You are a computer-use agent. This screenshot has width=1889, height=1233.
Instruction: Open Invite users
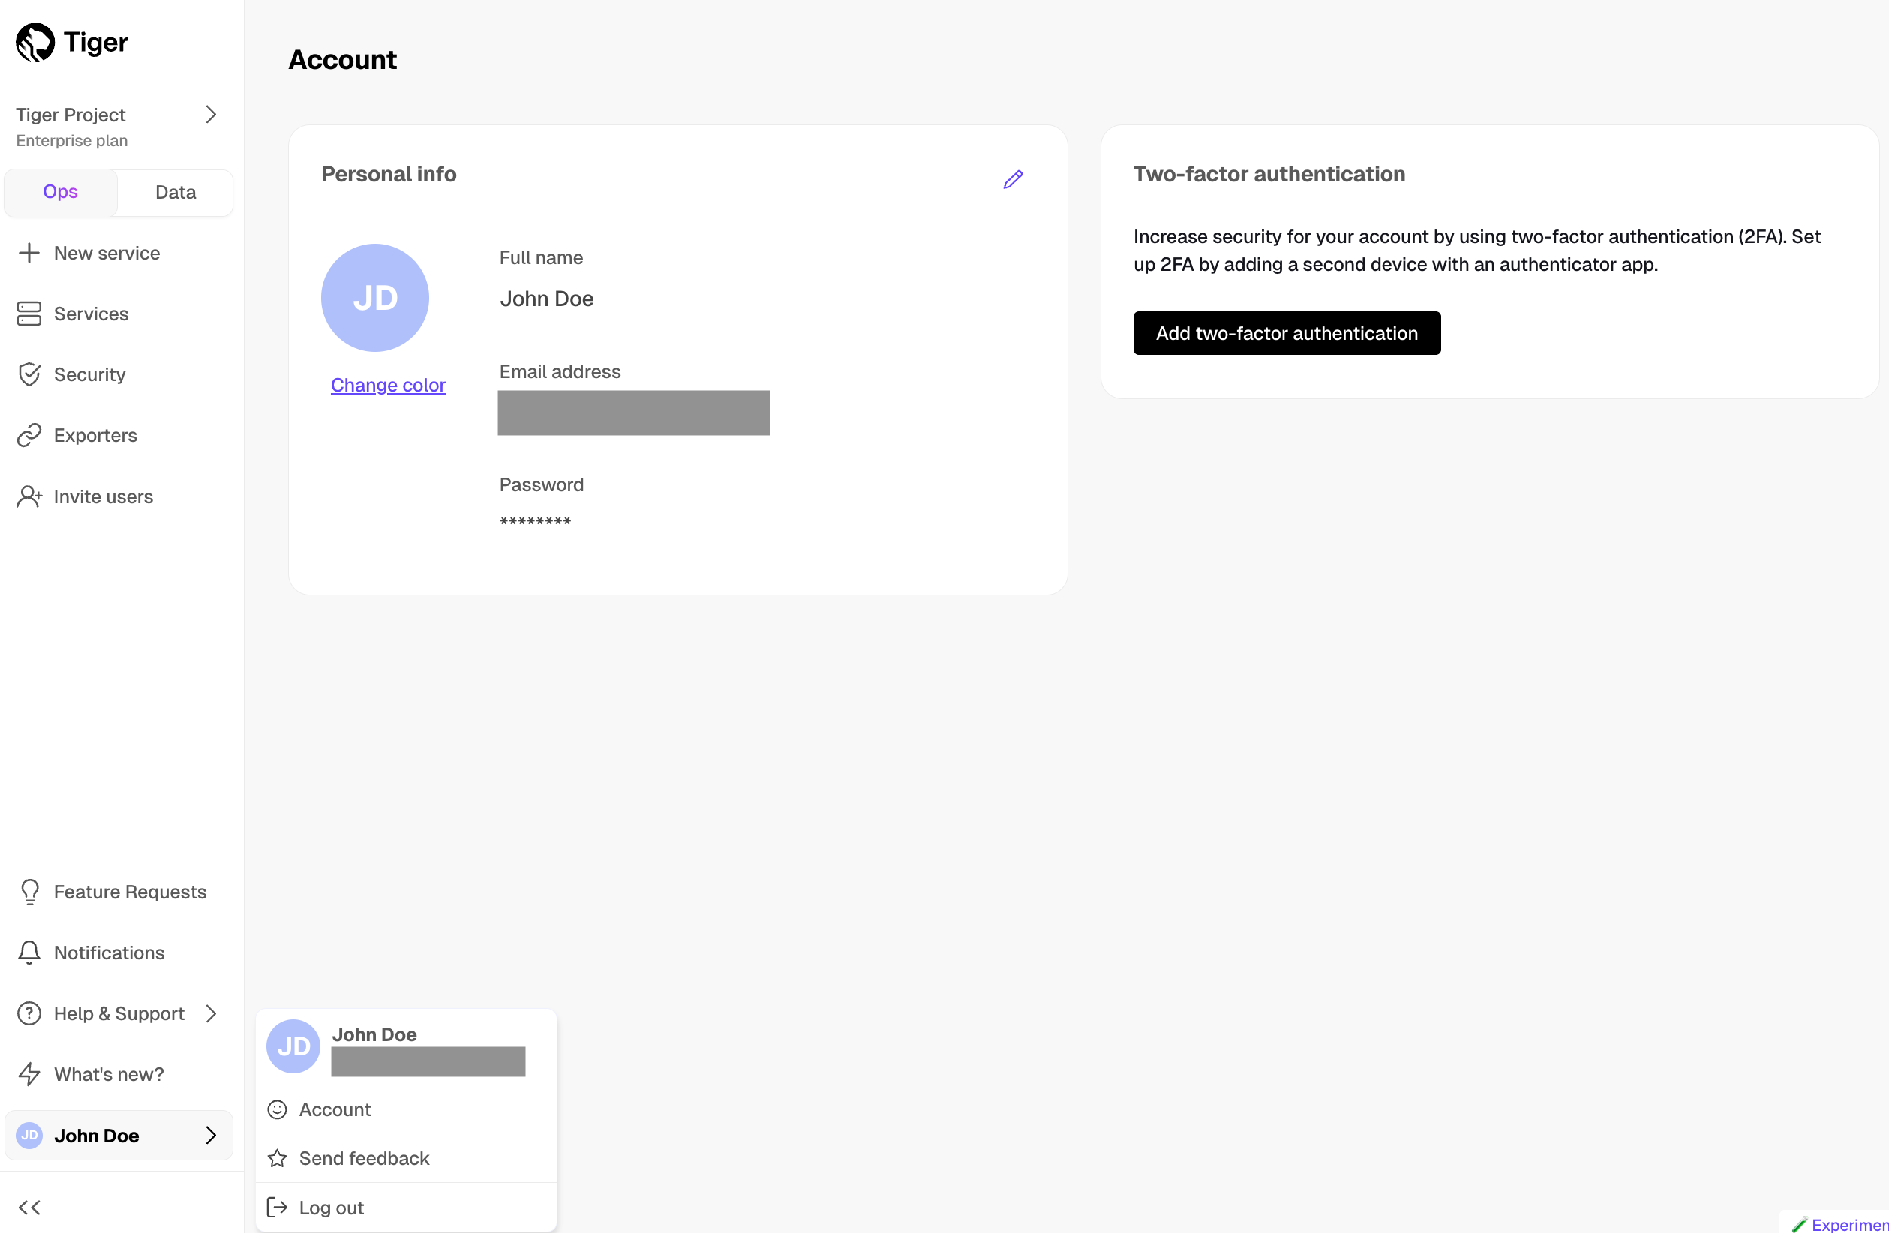click(x=102, y=496)
